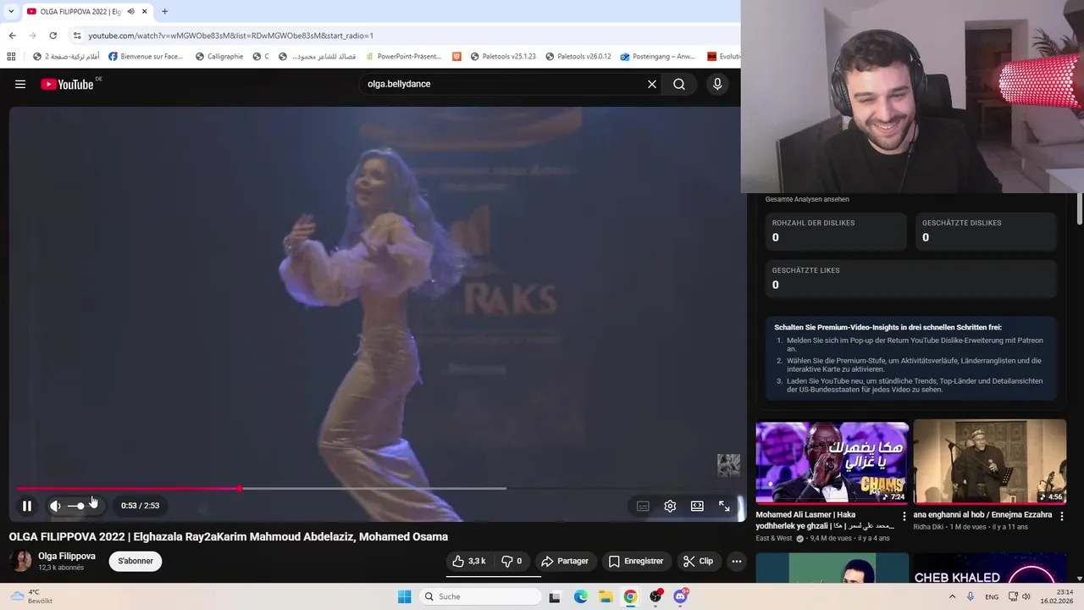1084x610 pixels.
Task: Toggle subtitles in the player
Action: (x=643, y=506)
